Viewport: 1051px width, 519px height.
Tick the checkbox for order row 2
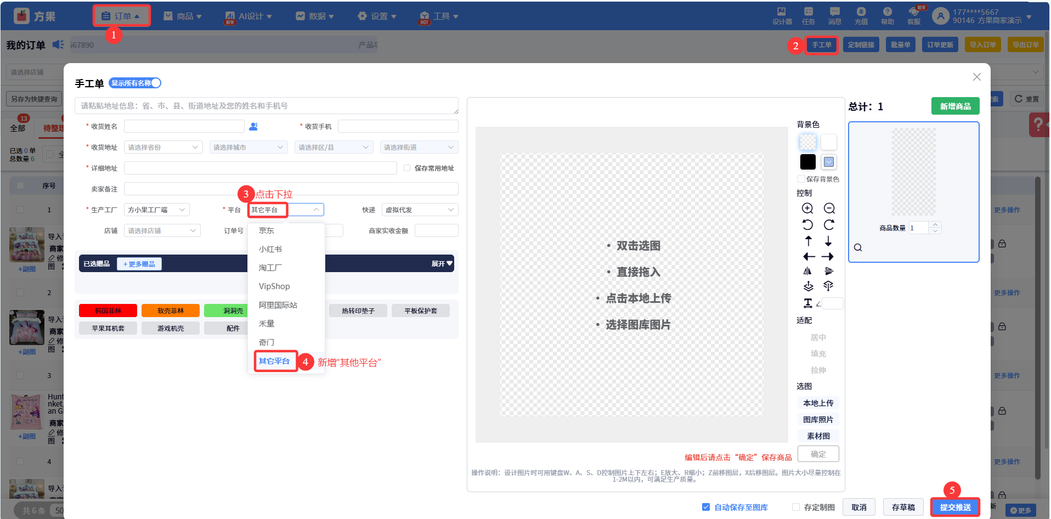[20, 292]
